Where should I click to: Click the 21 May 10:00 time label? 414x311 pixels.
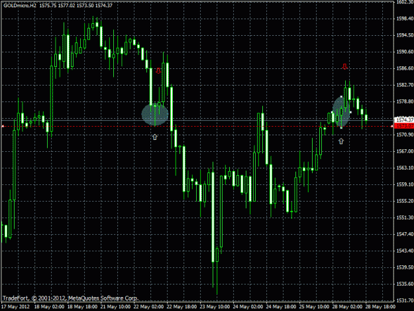click(115, 307)
